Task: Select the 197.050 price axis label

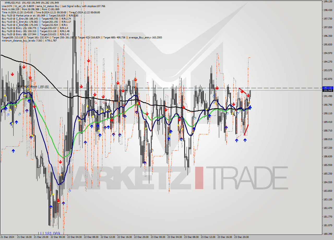Action: click(x=327, y=27)
